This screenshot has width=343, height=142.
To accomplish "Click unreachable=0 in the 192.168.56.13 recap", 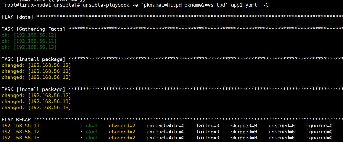I will click(166, 138).
